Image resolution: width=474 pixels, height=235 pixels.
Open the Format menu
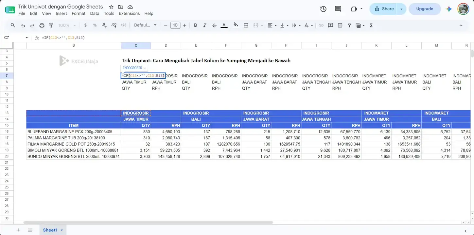(x=79, y=13)
